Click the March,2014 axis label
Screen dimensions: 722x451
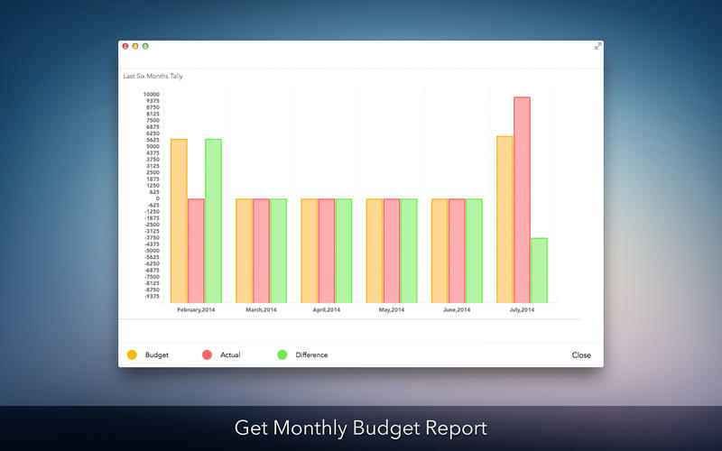[x=261, y=309]
